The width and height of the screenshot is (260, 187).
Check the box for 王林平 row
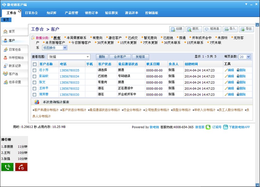[34, 88]
